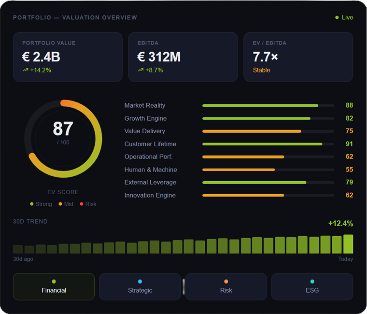Click the Operational Perf. progress bar
This screenshot has width=367, height=314.
click(268, 157)
